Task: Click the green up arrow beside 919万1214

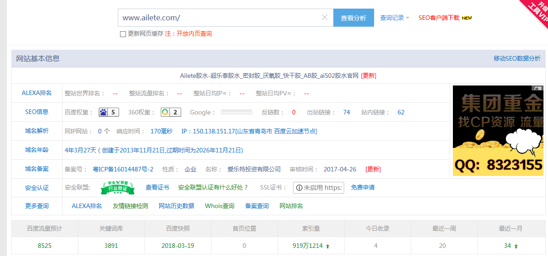Action: coord(327,246)
